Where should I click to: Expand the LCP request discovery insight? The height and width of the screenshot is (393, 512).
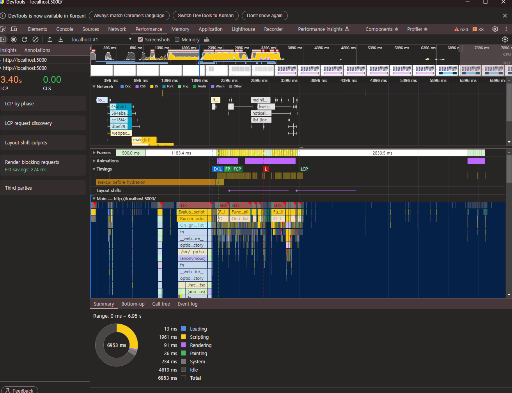click(43, 123)
